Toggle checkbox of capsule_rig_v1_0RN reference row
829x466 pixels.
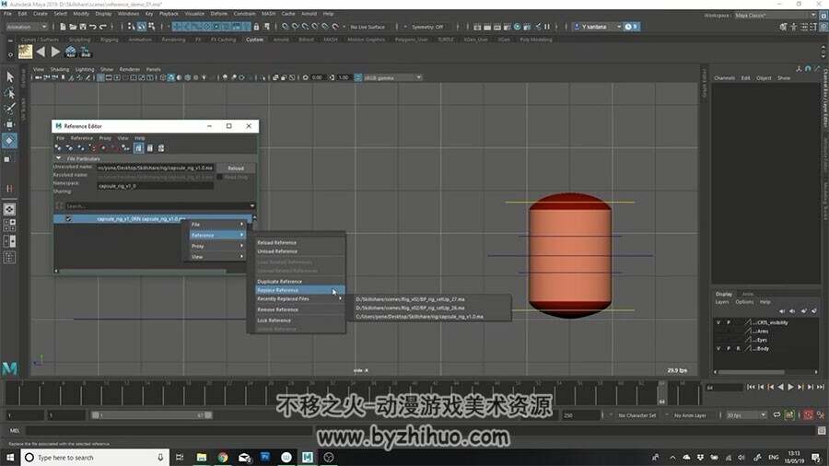point(69,219)
